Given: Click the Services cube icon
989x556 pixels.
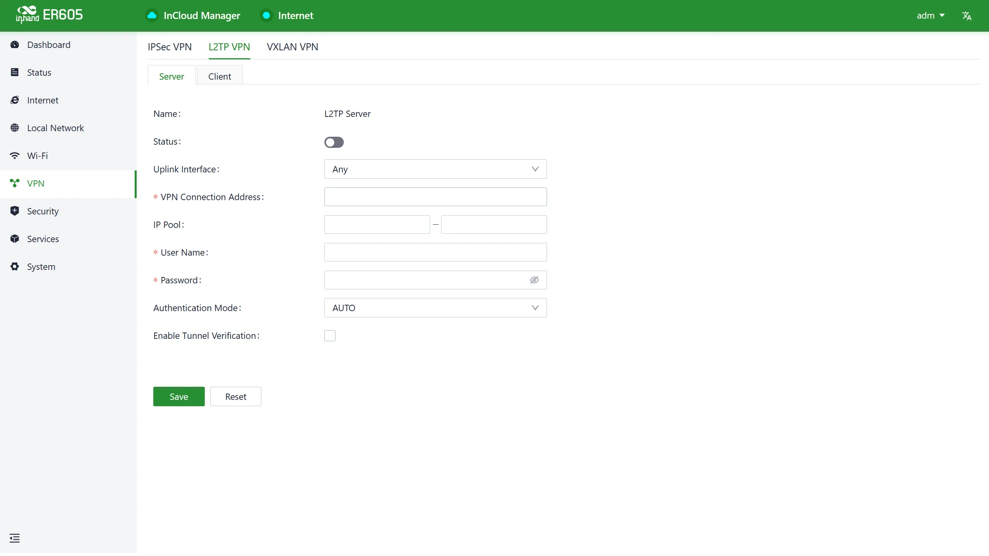Looking at the screenshot, I should 15,239.
